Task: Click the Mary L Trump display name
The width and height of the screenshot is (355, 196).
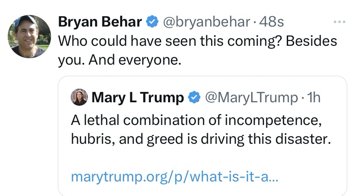Action: pos(138,98)
